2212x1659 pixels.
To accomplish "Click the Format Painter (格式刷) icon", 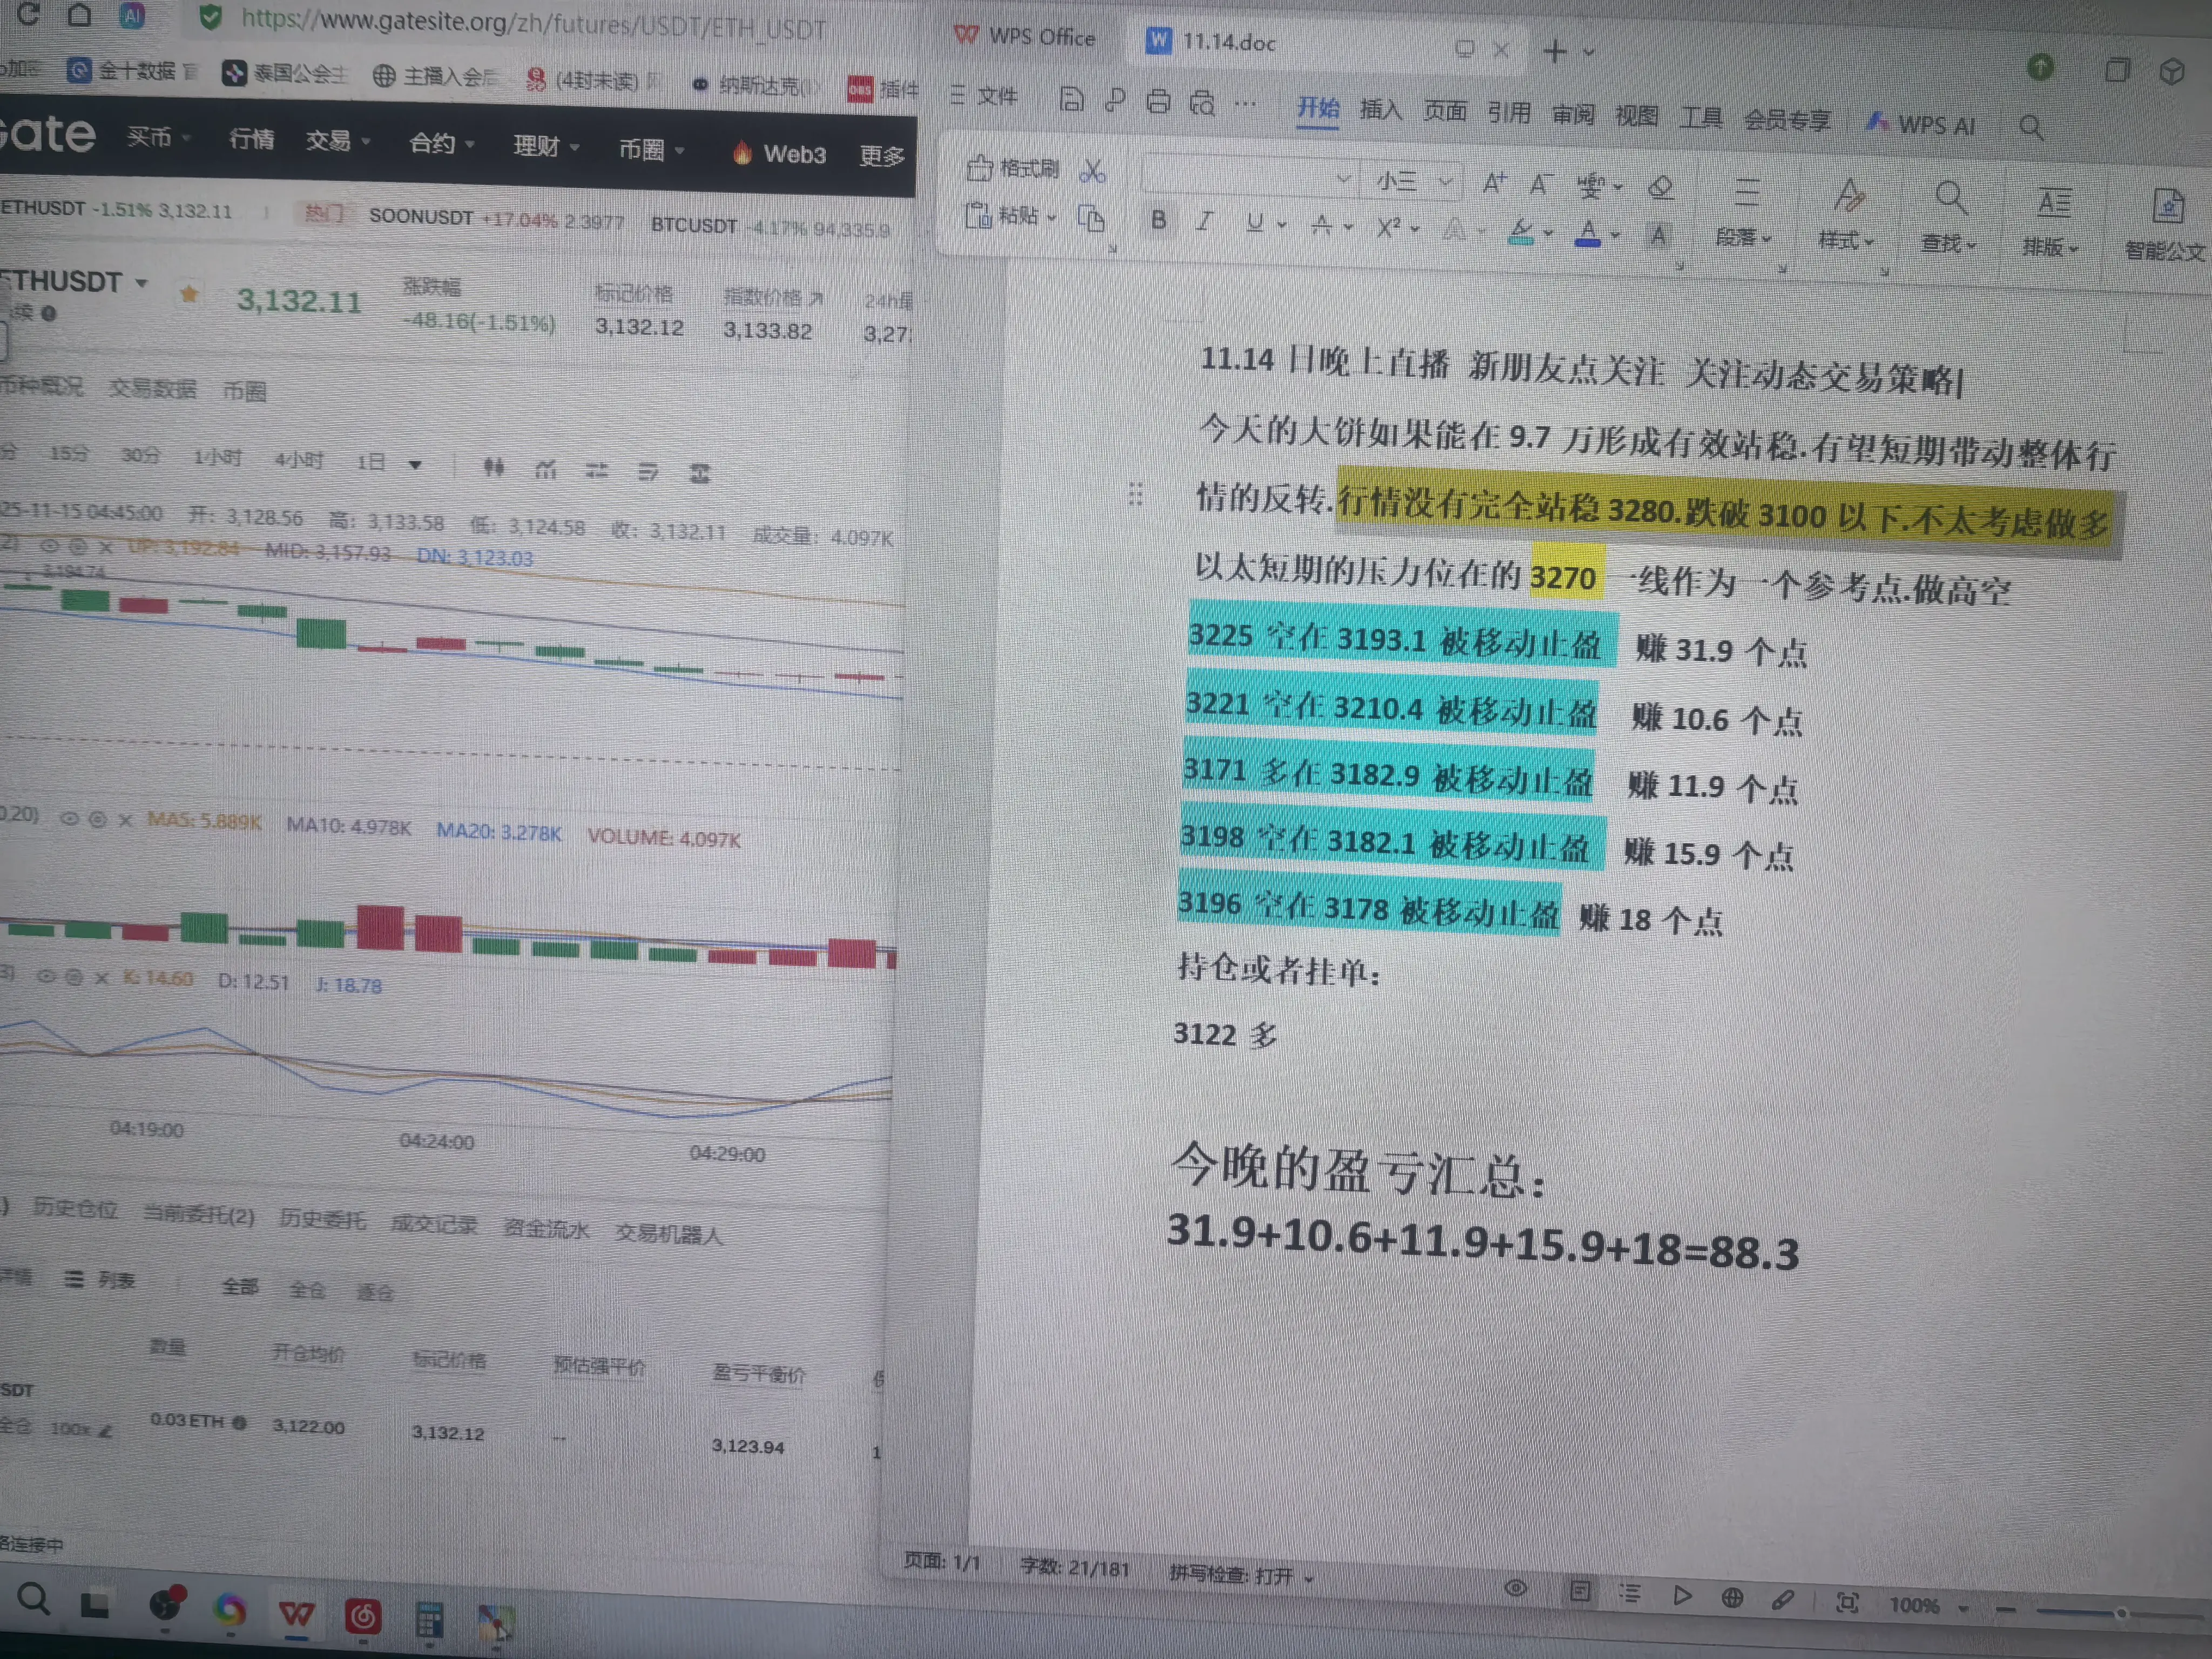I will click(980, 168).
